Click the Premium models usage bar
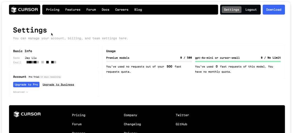 [149, 61]
